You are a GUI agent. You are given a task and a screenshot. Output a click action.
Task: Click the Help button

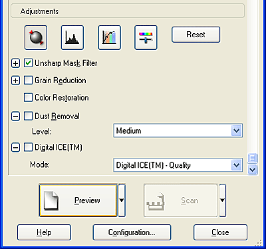point(44,232)
